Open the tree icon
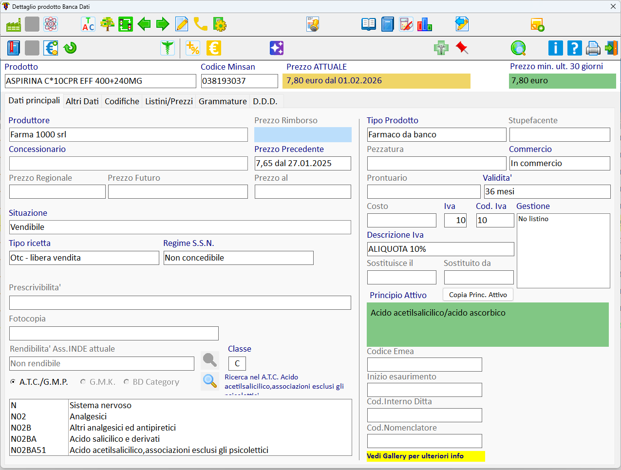 coord(107,24)
